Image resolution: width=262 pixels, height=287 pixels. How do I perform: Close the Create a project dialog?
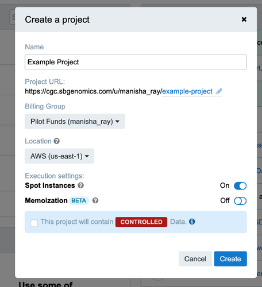244,20
